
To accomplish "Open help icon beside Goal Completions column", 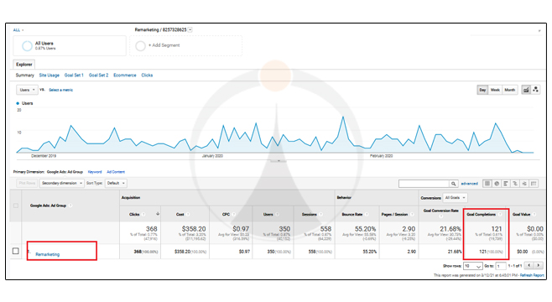I will coord(500,215).
